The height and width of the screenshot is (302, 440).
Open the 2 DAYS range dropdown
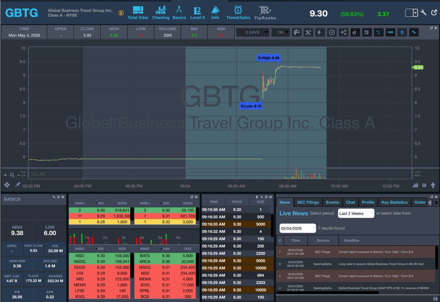pos(252,32)
